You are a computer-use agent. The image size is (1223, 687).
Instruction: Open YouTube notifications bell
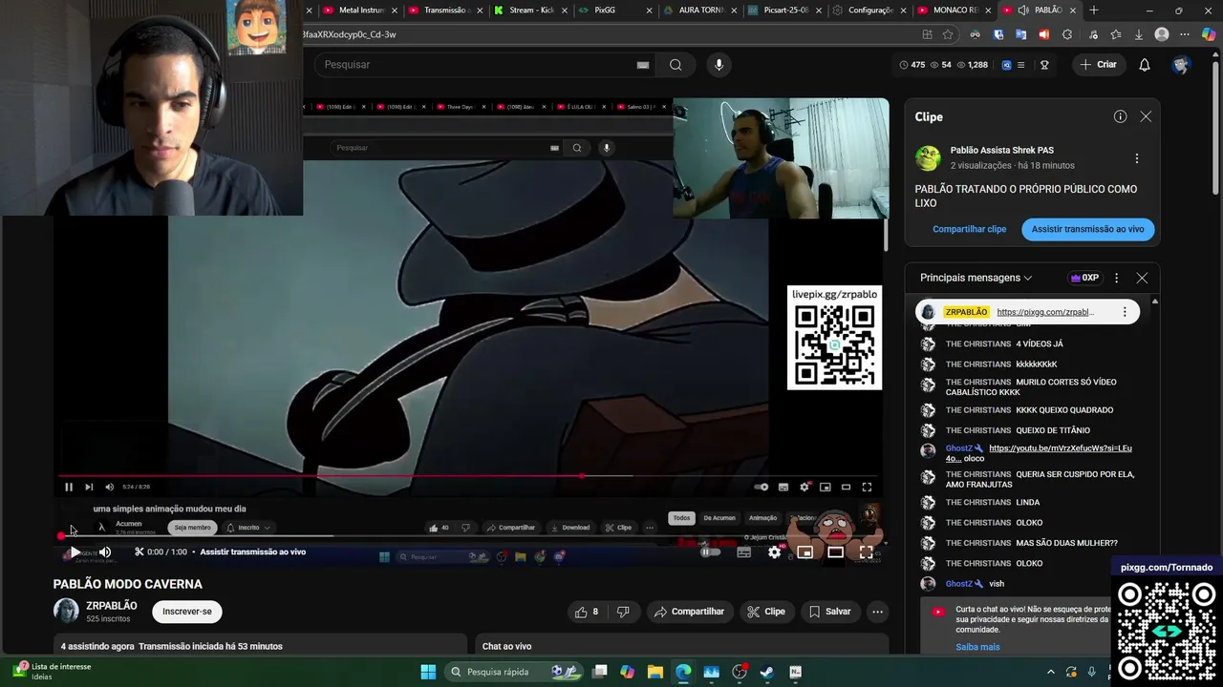[x=1144, y=64]
